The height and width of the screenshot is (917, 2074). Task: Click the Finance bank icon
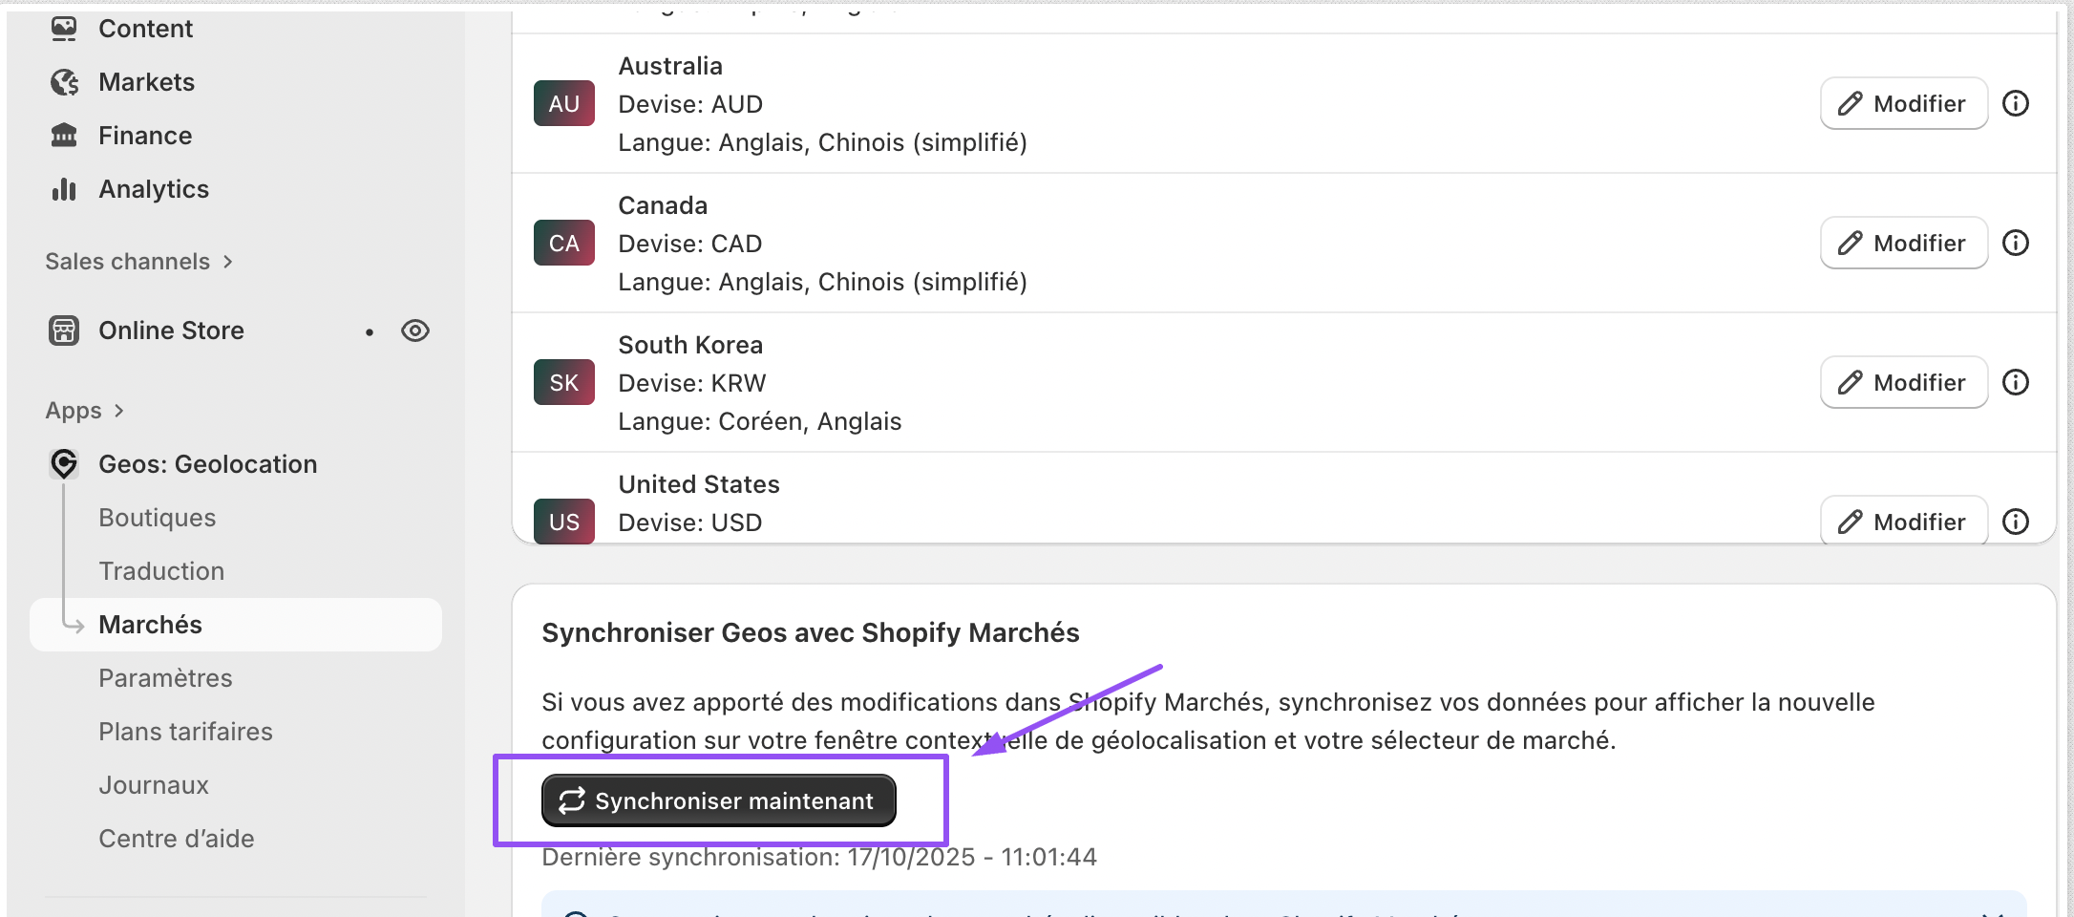coord(64,136)
